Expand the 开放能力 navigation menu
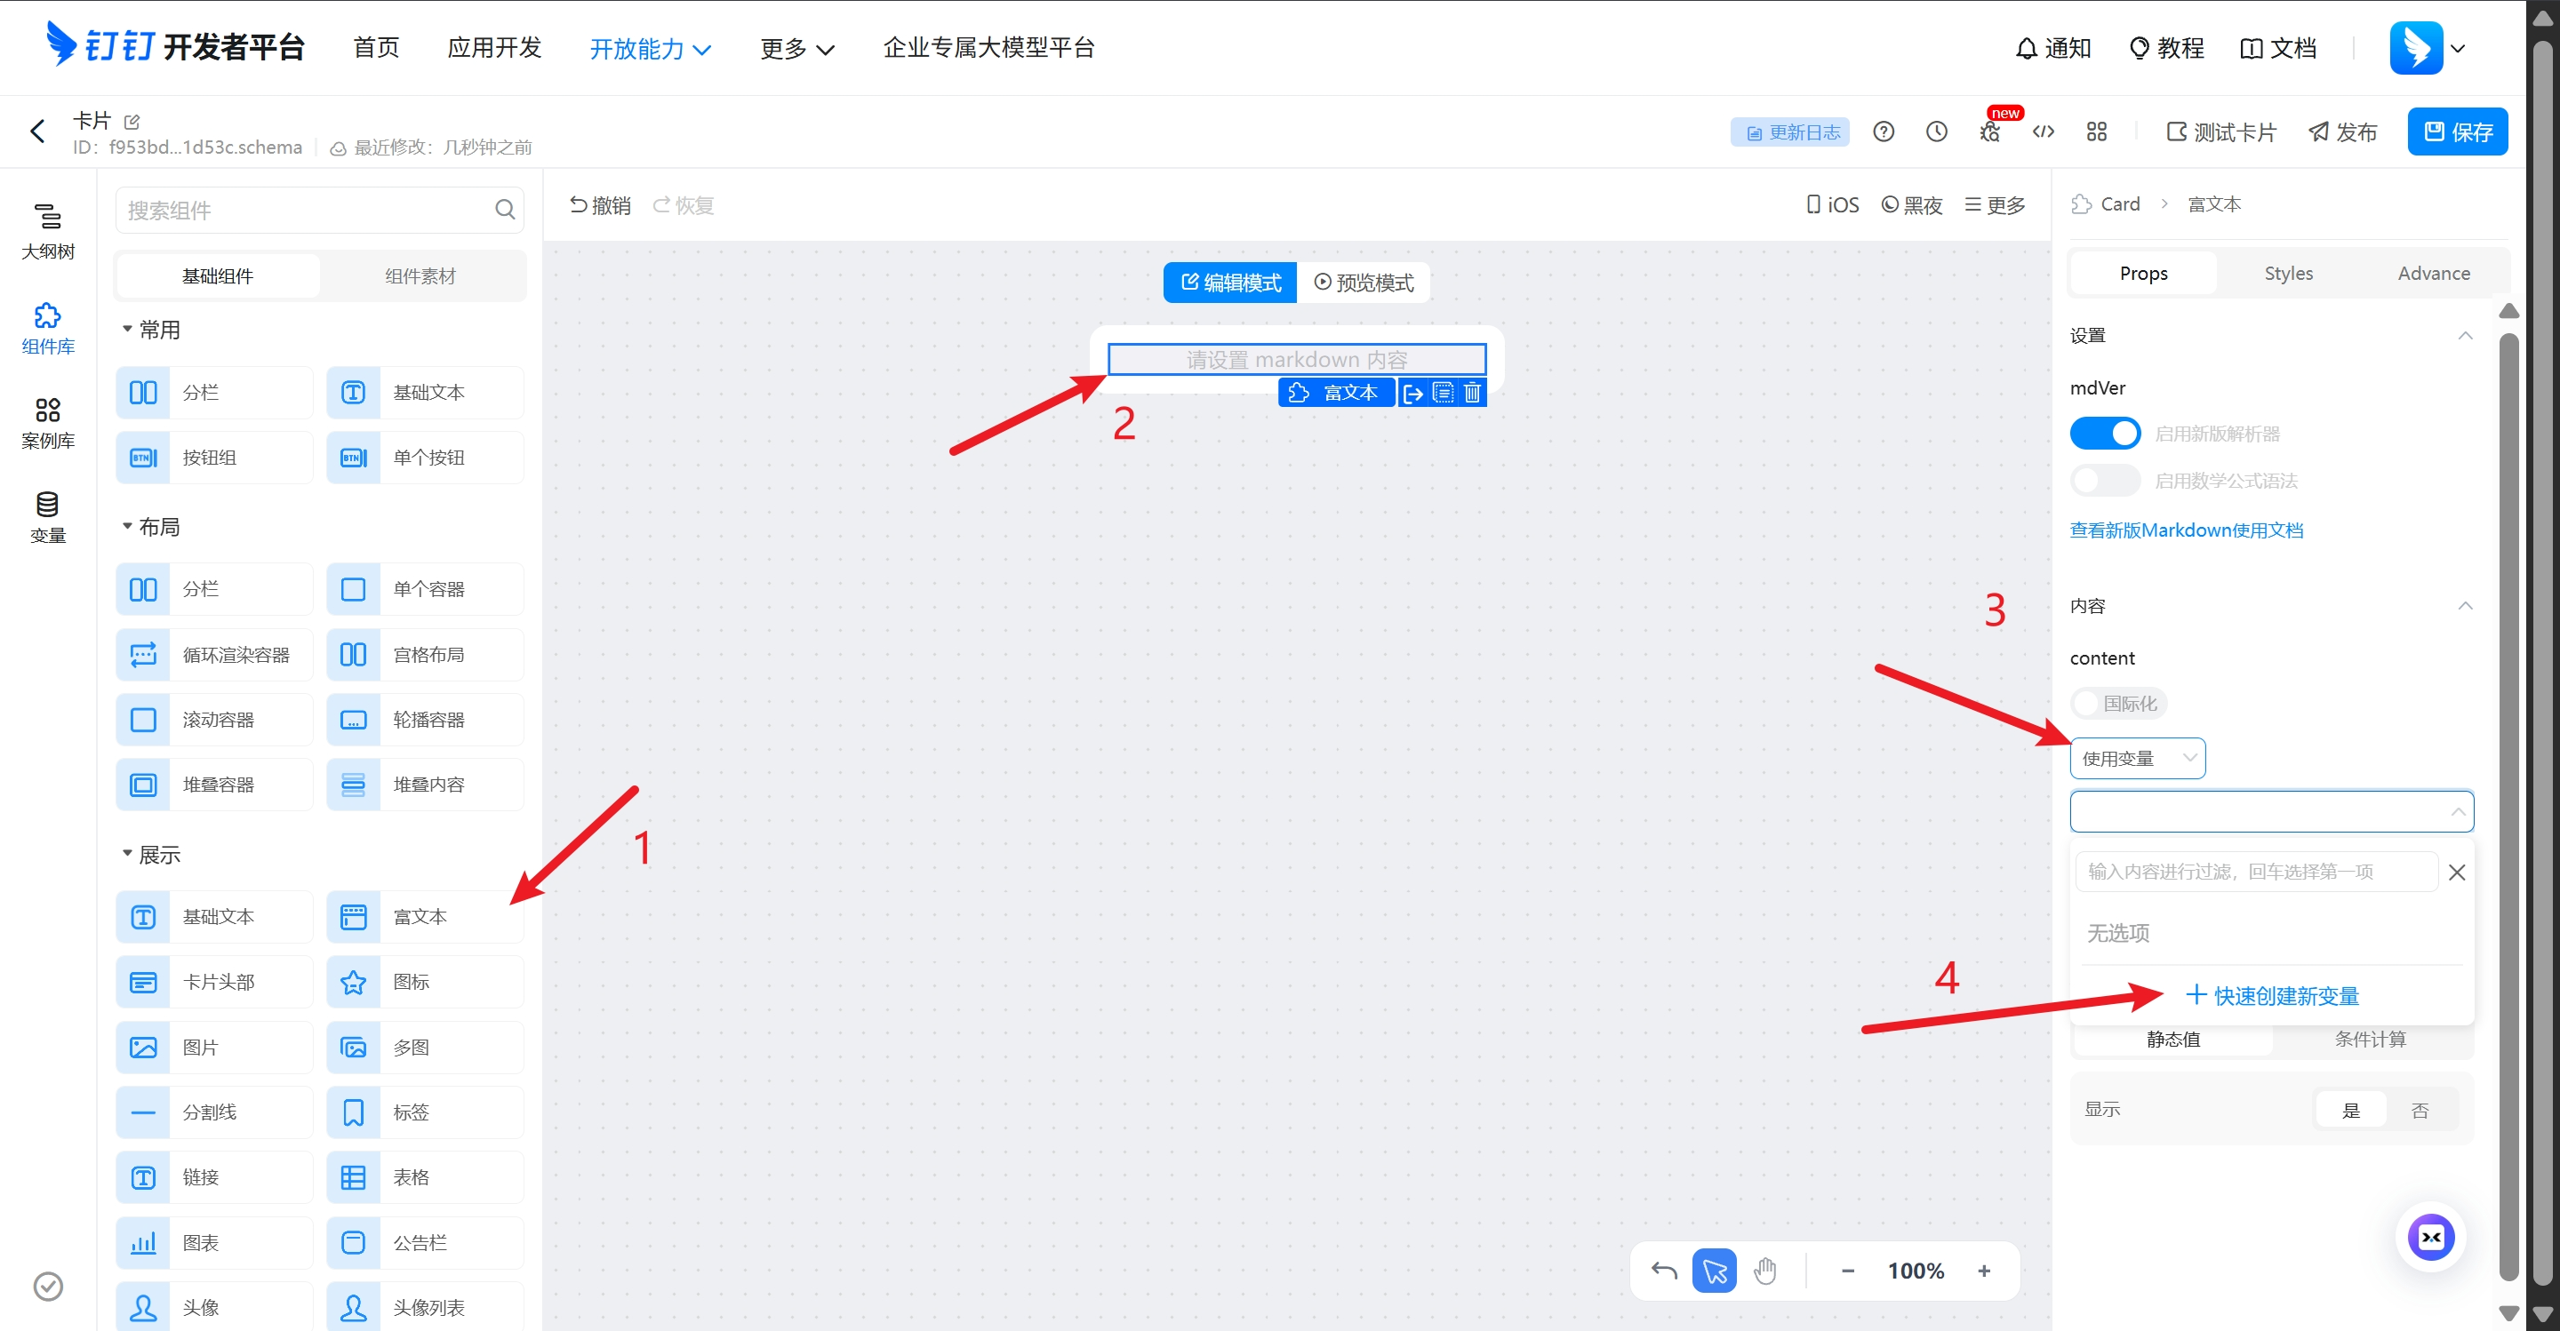2560x1331 pixels. (x=650, y=48)
